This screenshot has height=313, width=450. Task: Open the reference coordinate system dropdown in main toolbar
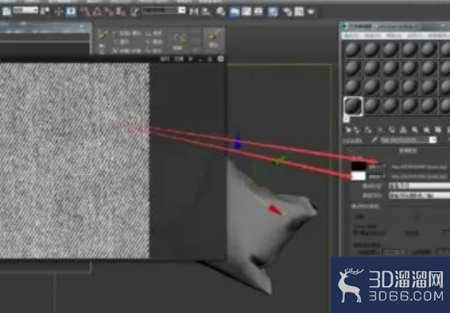coord(25,10)
